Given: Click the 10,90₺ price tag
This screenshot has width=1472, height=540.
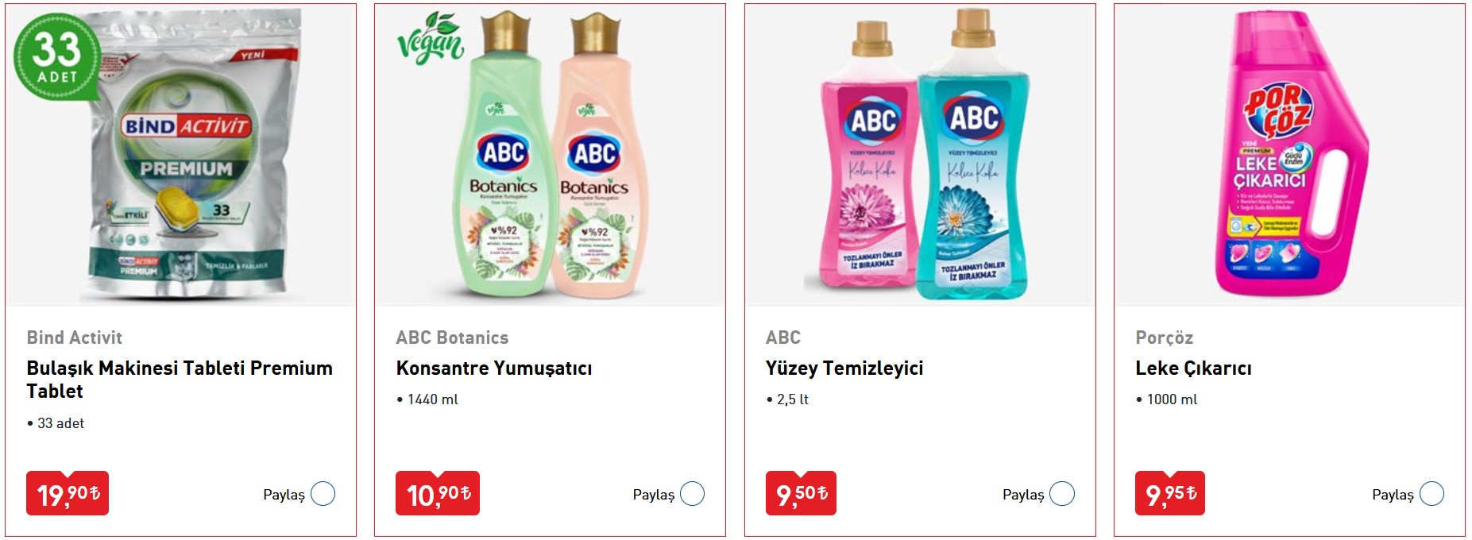Looking at the screenshot, I should [438, 493].
